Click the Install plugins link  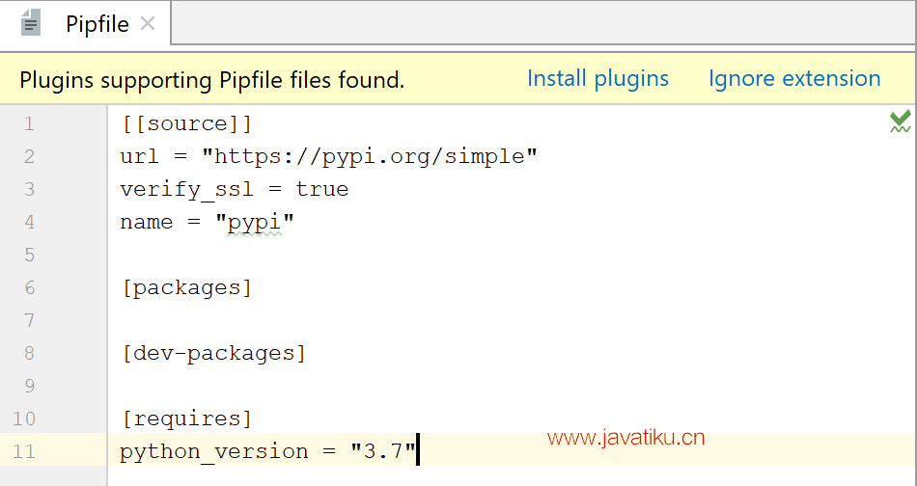coord(597,79)
